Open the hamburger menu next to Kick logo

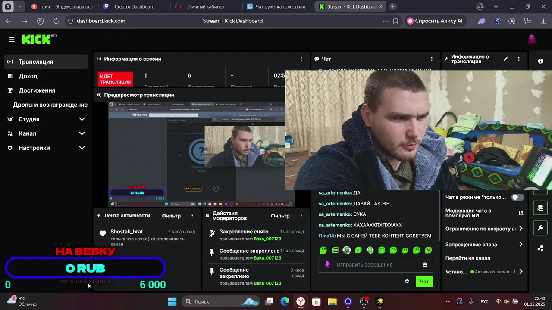point(11,40)
